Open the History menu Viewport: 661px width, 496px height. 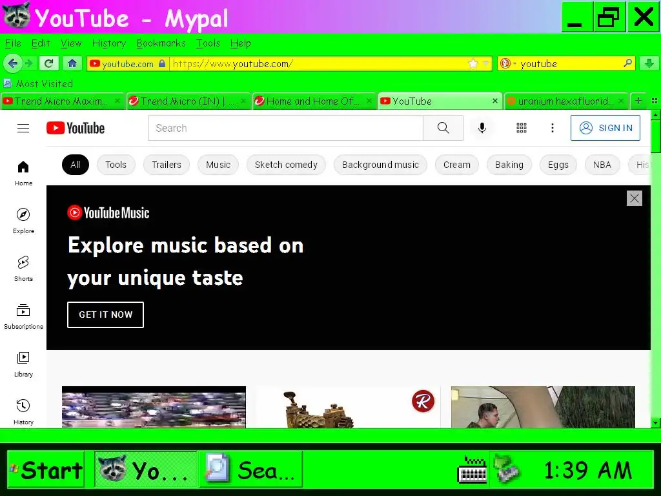click(x=109, y=43)
